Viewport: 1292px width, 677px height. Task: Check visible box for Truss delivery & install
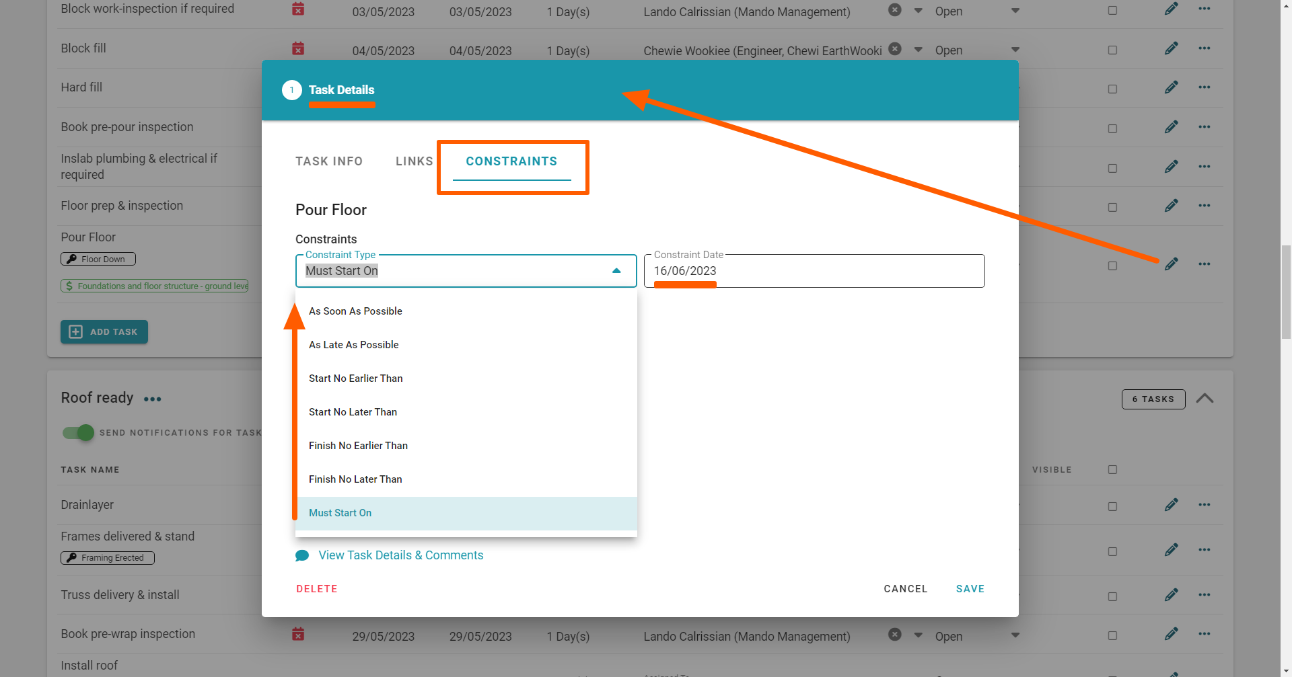click(1112, 597)
